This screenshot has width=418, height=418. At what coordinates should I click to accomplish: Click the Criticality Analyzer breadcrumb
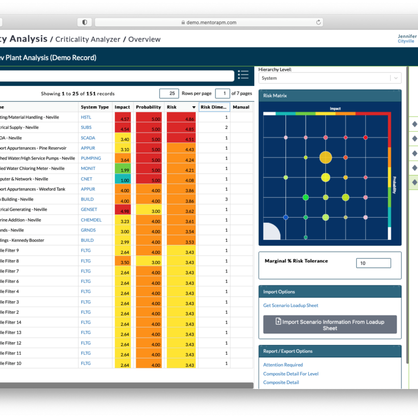pyautogui.click(x=88, y=39)
